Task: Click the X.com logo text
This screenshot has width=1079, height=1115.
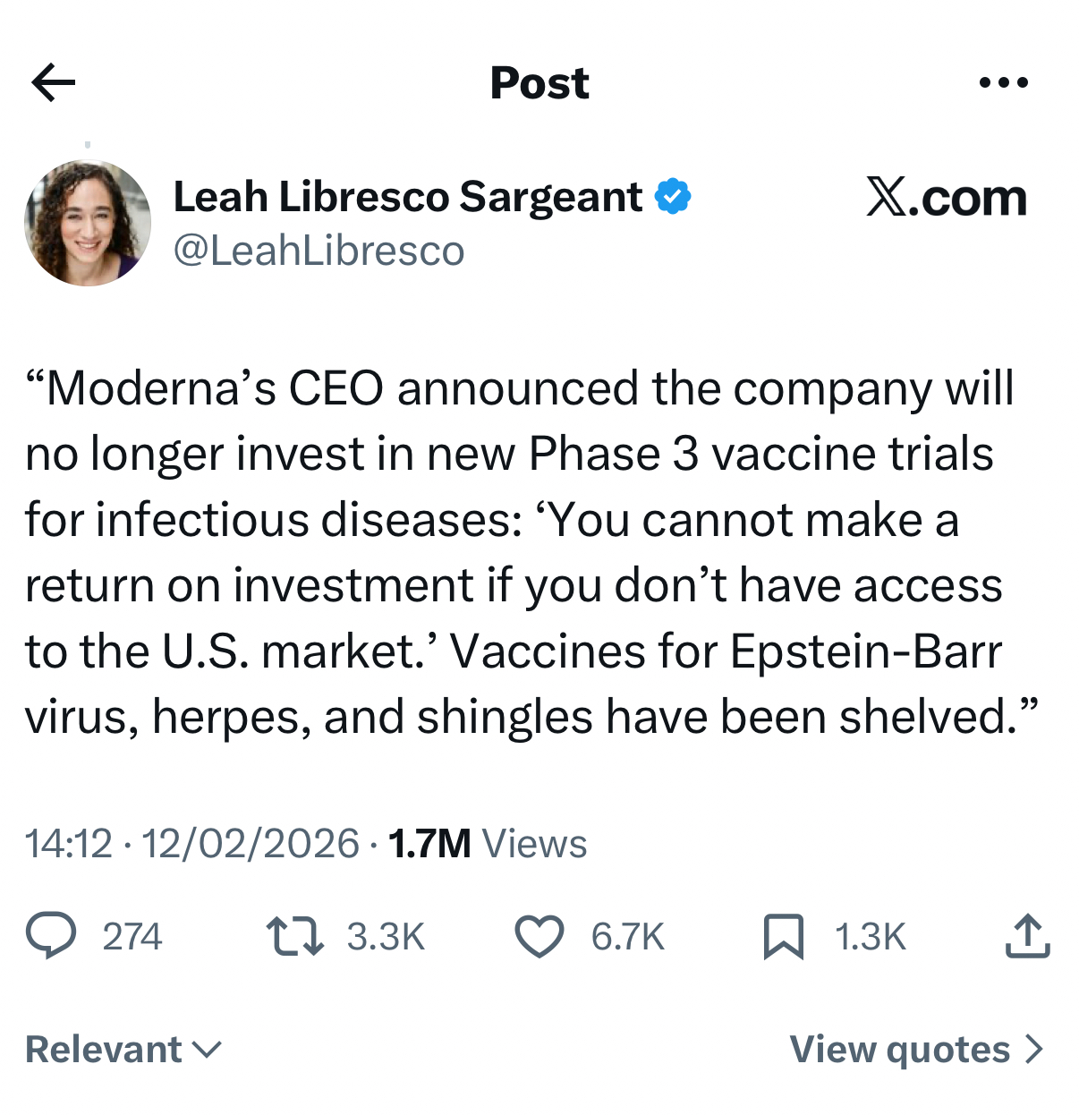Action: 947,197
